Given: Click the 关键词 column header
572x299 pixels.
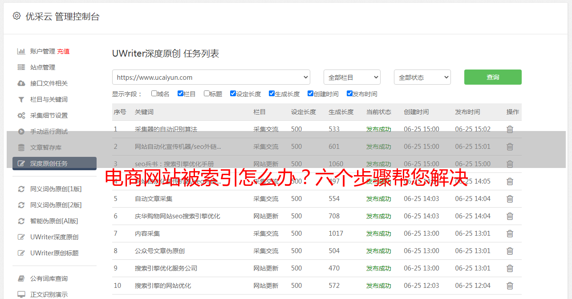Looking at the screenshot, I should (144, 112).
